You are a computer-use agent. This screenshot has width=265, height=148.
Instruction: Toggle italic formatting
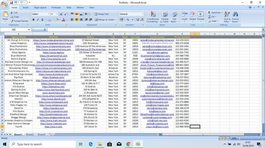tap(38, 20)
